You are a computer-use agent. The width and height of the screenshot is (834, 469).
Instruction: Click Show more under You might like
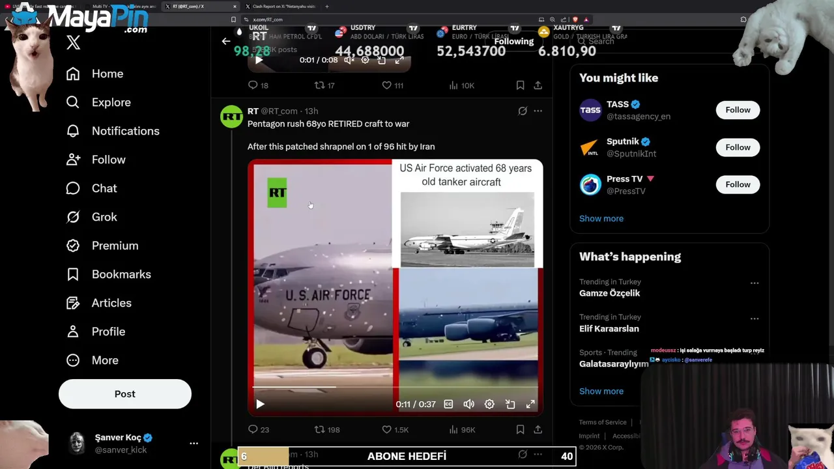601,218
